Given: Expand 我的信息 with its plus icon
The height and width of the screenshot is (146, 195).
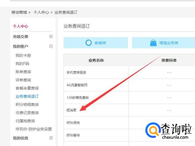Looking at the screenshot, I should [x=51, y=138].
